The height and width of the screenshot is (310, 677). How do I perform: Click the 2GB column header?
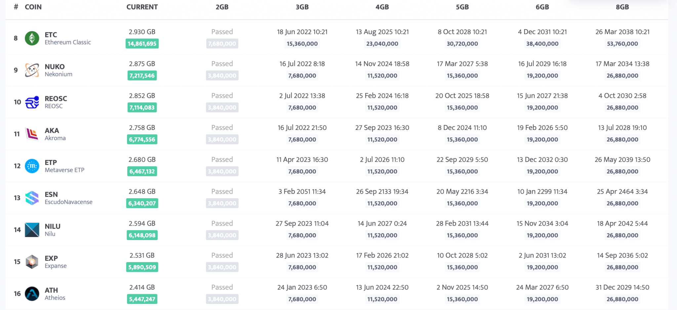pos(222,7)
